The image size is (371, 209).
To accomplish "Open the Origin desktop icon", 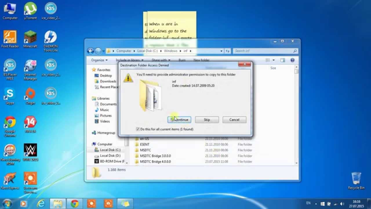I will [30, 96].
